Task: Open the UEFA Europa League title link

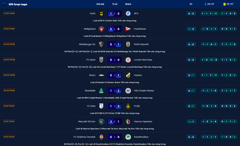Action: 18,4
